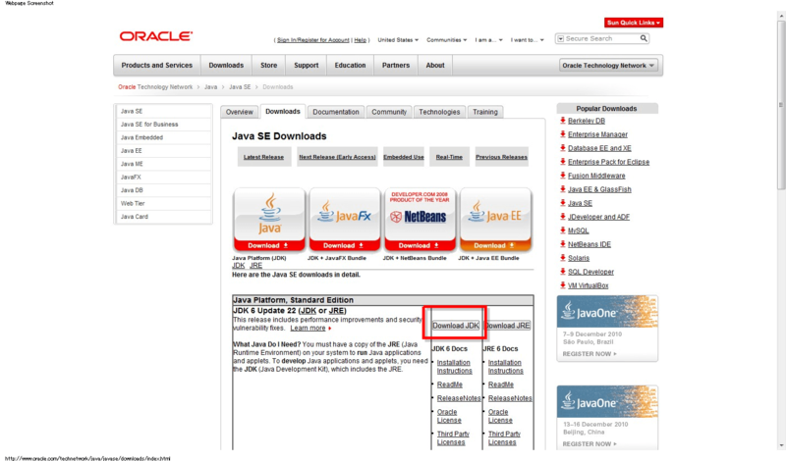The height and width of the screenshot is (461, 786).
Task: Open Java SE breadcrumb link
Action: point(240,87)
